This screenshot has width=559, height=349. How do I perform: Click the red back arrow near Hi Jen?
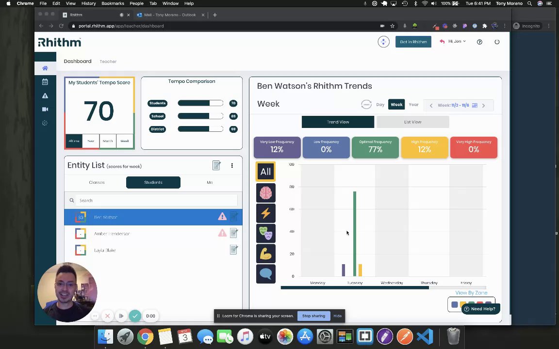[x=442, y=42]
